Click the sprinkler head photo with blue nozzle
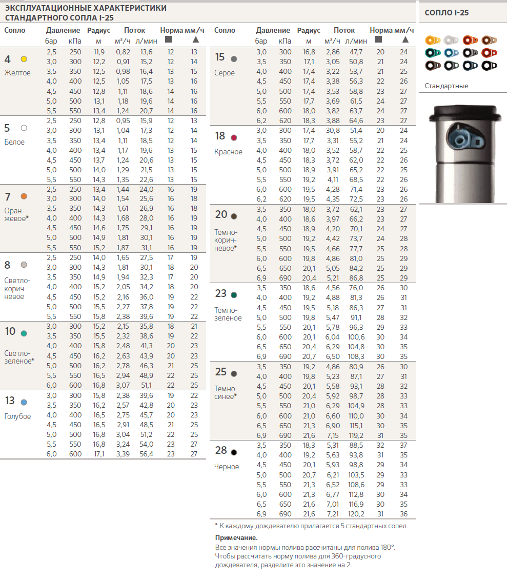Screen dimensions: 508x580 coord(463,153)
